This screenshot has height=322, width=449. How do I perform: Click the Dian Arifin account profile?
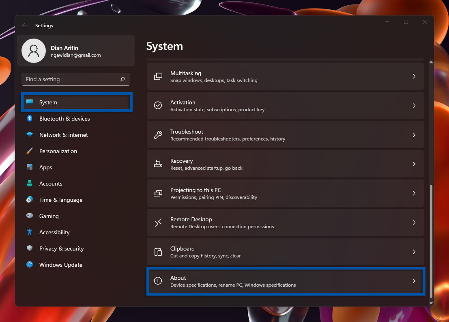pos(75,50)
